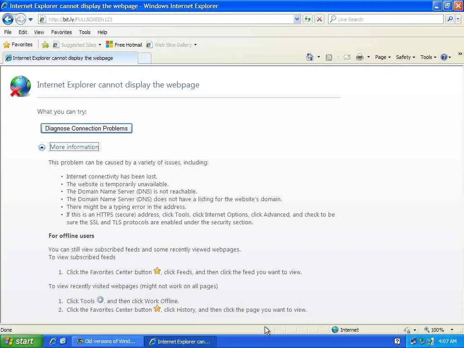Open the Print options dropdown arrow
This screenshot has width=464, height=348.
coord(368,57)
